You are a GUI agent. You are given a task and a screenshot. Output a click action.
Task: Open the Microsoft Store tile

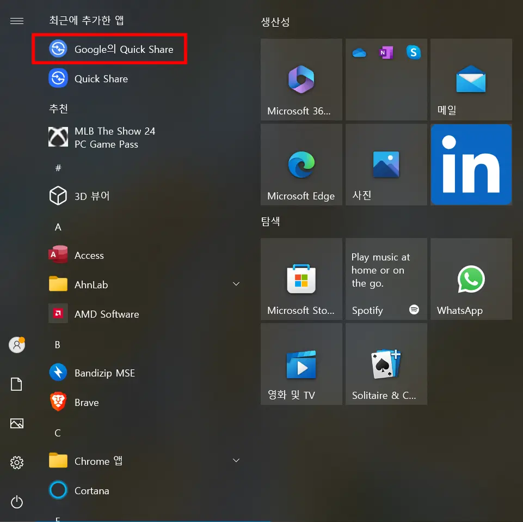[x=301, y=279]
